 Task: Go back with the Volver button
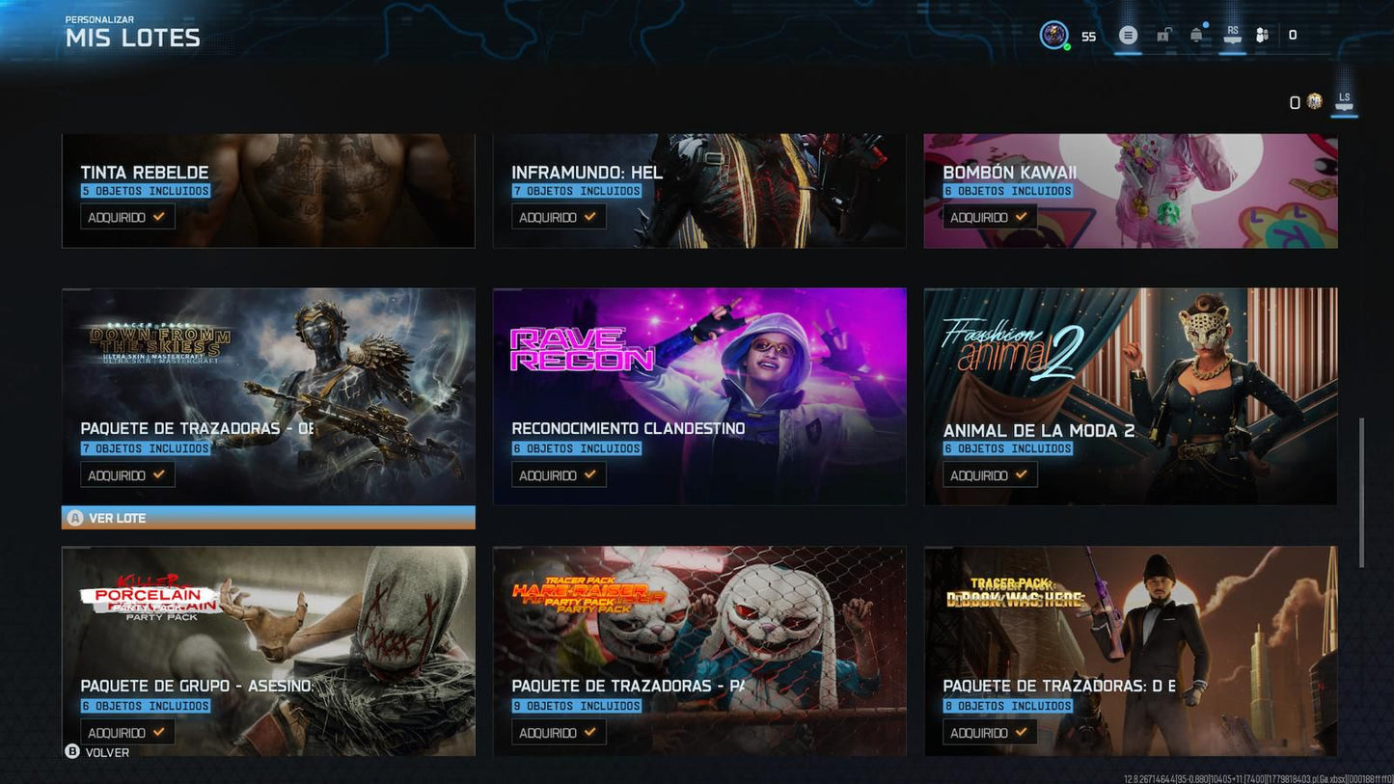coord(96,752)
